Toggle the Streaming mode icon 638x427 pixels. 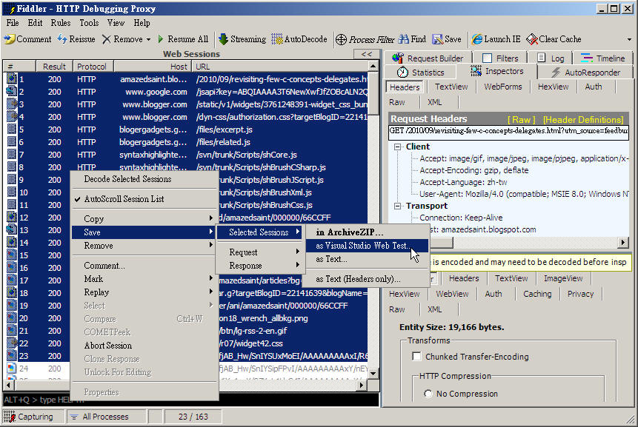pyautogui.click(x=223, y=39)
